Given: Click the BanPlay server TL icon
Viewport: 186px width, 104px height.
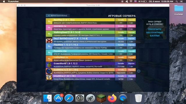Looking at the screenshot, I should (49, 21).
